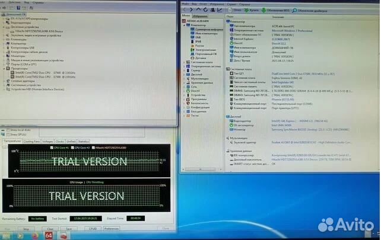The height and width of the screenshot is (240, 381).
Task: Click the Stop button in stability test
Action: [x=26, y=229]
